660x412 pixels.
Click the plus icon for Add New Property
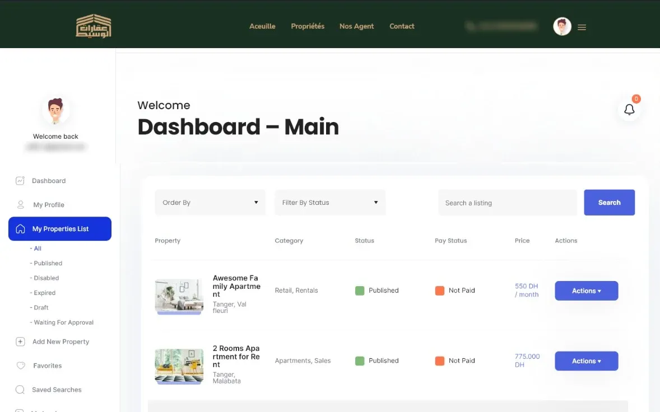tap(20, 342)
